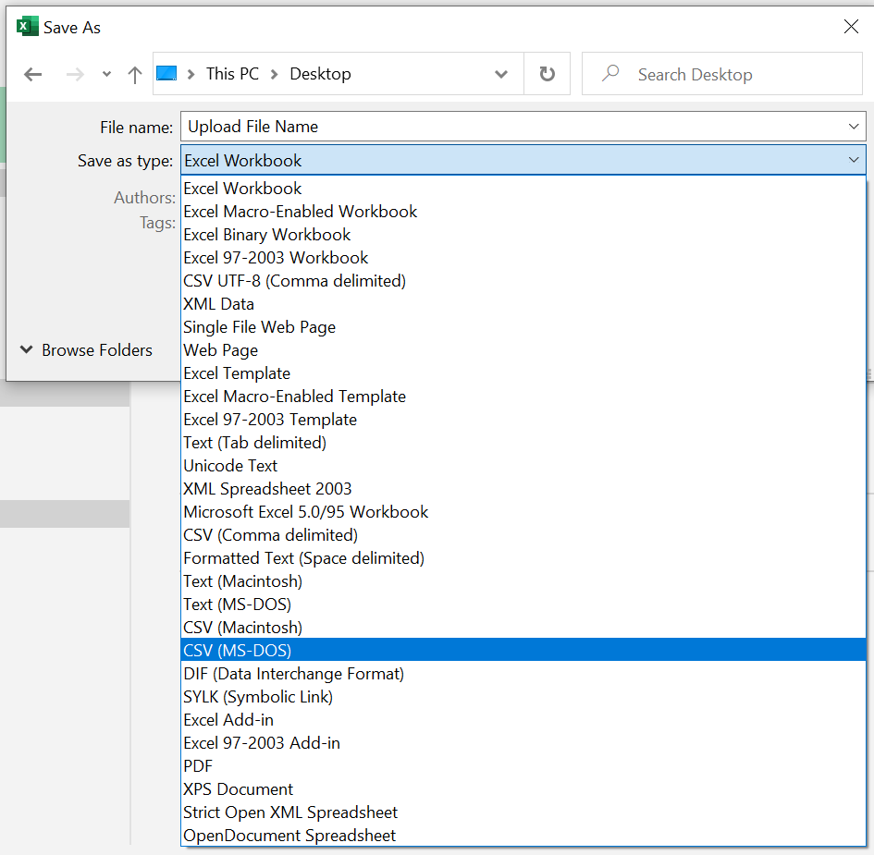
Task: Click the search magnifying glass icon
Action: coord(609,74)
